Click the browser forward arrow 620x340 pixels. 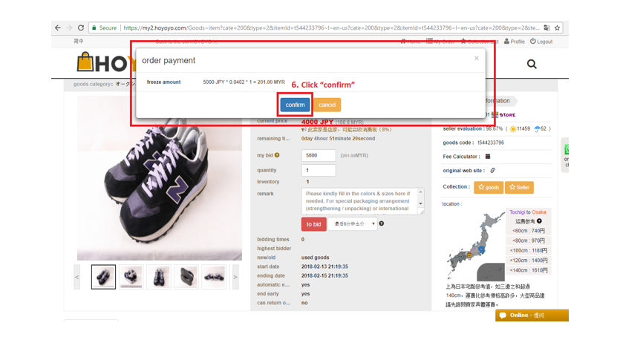[x=69, y=27]
